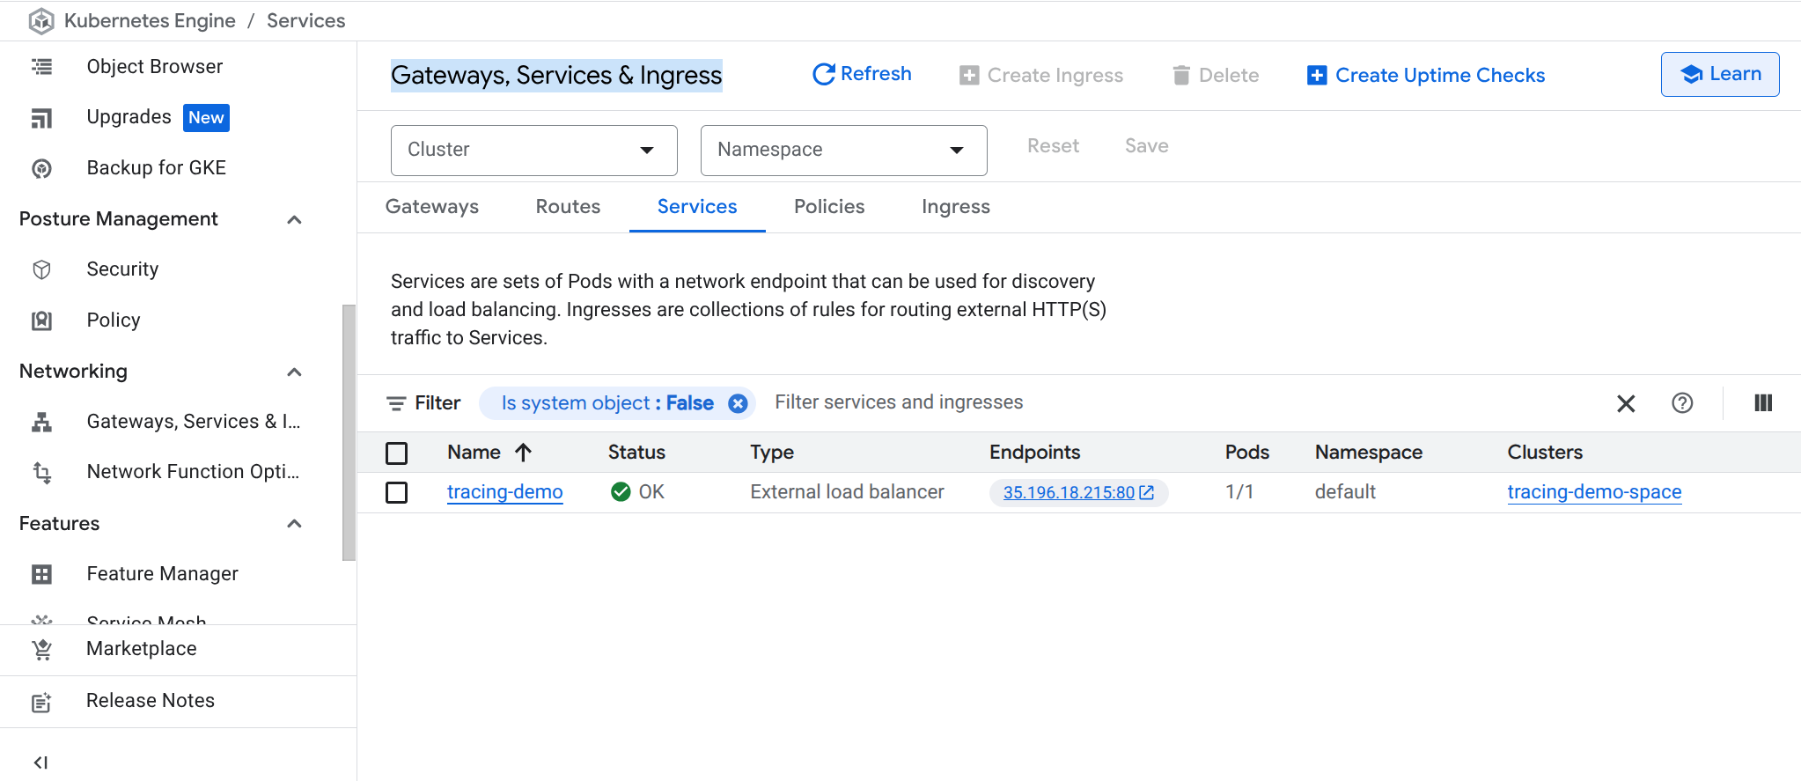Switch to the Ingress tab
This screenshot has height=781, width=1801.
coord(956,207)
